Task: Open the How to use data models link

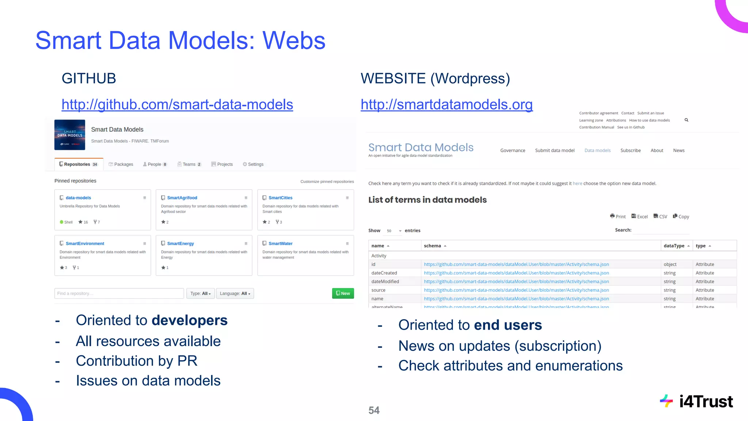Action: click(649, 120)
